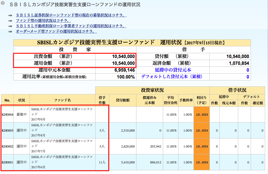Click the fund table title with 2017年9月15日現在
Image resolution: width=268 pixels, height=174 pixels.
coord(132,43)
